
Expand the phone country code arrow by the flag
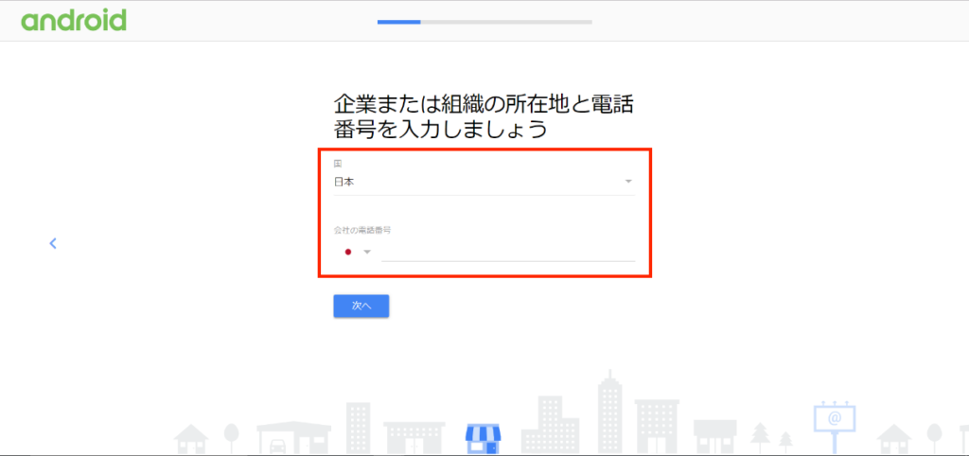(x=367, y=252)
